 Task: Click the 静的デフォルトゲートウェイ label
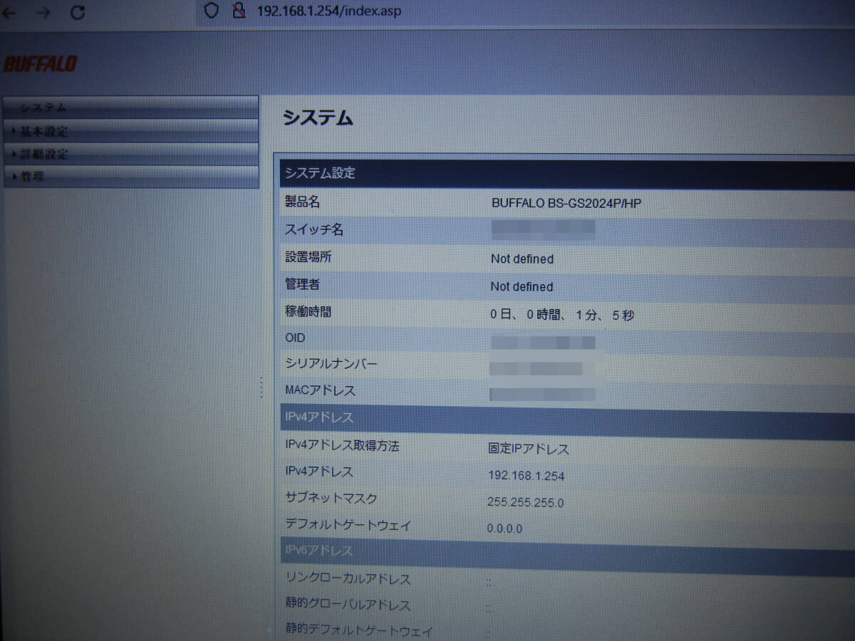point(359,630)
